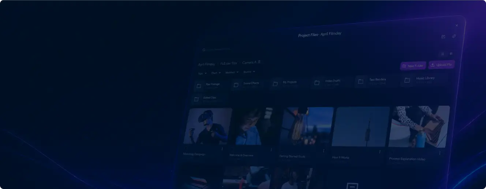
Task: Click the Getting Started Guide title text
Action: click(292, 157)
